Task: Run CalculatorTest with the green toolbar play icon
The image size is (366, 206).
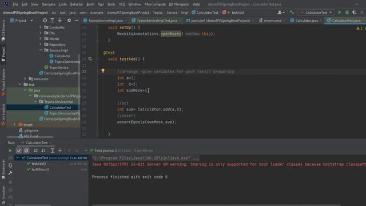Action: (340, 13)
